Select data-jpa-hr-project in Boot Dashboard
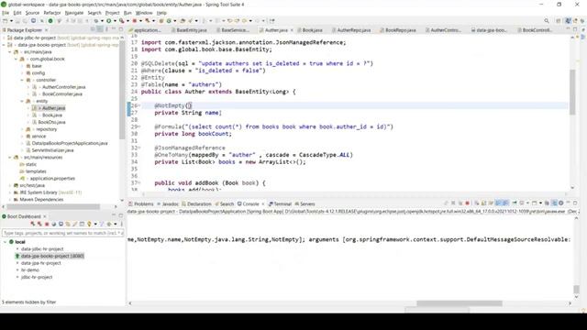 point(40,263)
